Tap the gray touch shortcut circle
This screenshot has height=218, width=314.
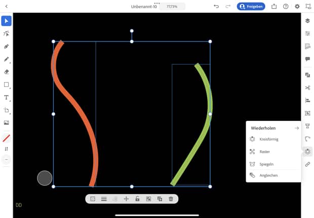45,178
